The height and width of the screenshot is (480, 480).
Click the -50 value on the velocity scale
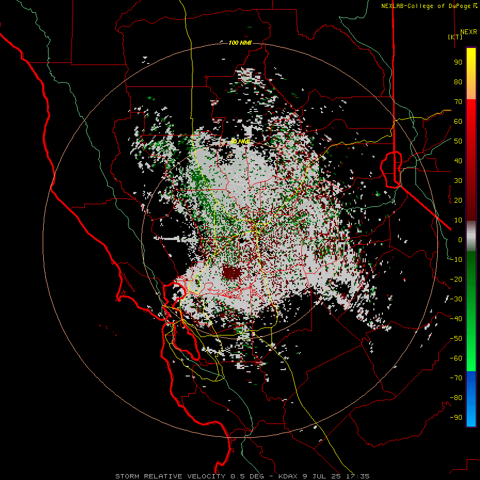[x=456, y=339]
